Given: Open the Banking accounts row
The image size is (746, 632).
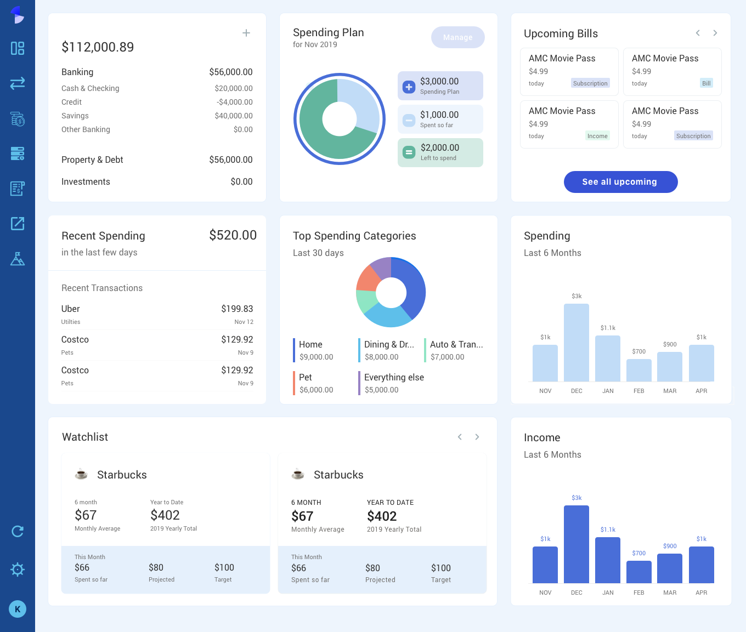Looking at the screenshot, I should 157,72.
